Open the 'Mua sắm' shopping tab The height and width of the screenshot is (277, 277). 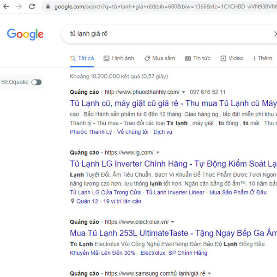[160, 58]
